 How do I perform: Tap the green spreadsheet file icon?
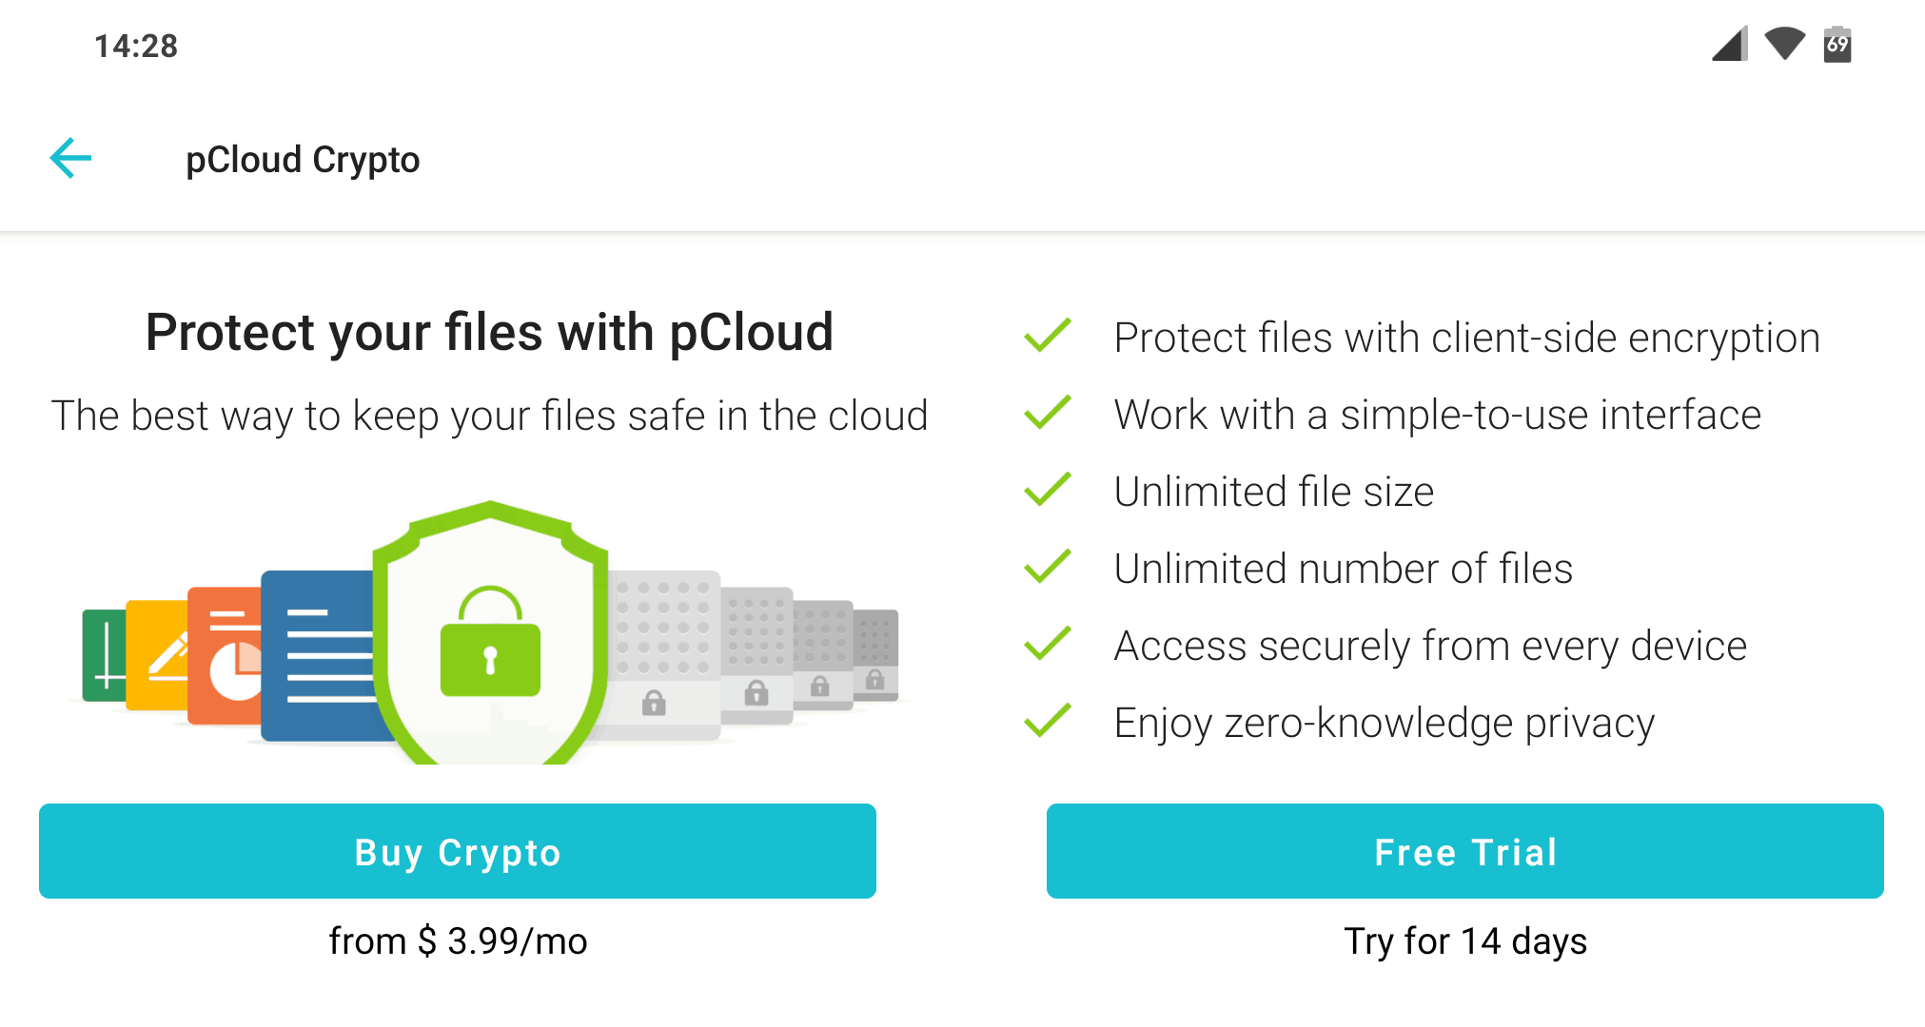tap(104, 656)
